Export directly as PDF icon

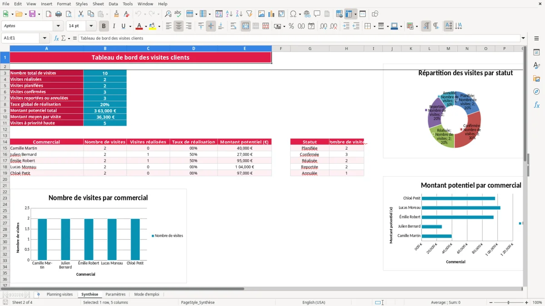click(48, 14)
